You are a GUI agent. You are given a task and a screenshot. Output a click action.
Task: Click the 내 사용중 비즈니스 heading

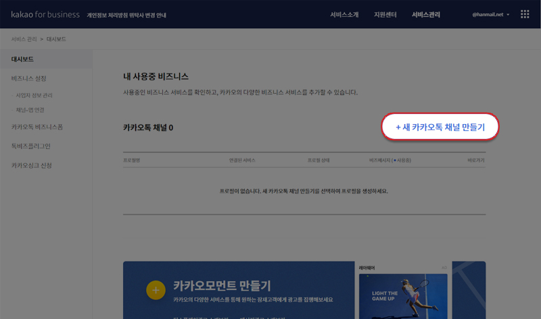tap(156, 76)
